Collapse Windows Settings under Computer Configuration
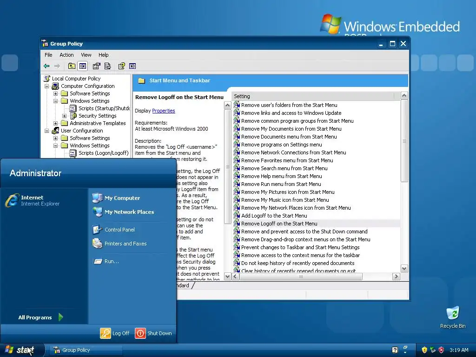The image size is (476, 357). coord(56,101)
